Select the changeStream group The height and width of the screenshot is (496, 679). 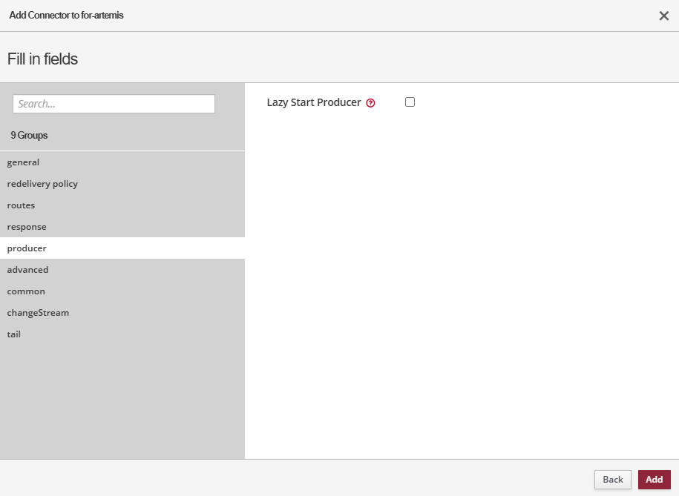[x=38, y=313]
